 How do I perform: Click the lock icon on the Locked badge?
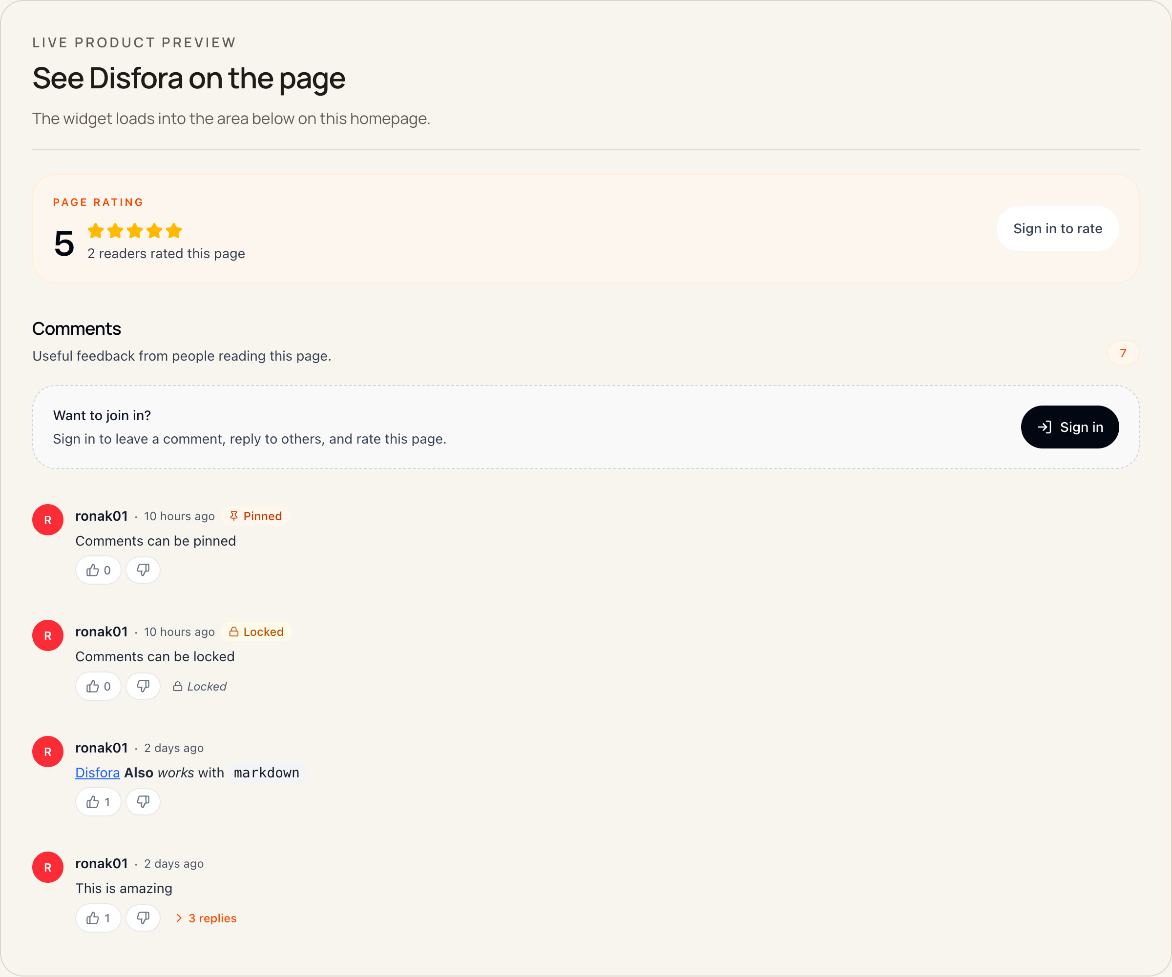click(x=234, y=631)
